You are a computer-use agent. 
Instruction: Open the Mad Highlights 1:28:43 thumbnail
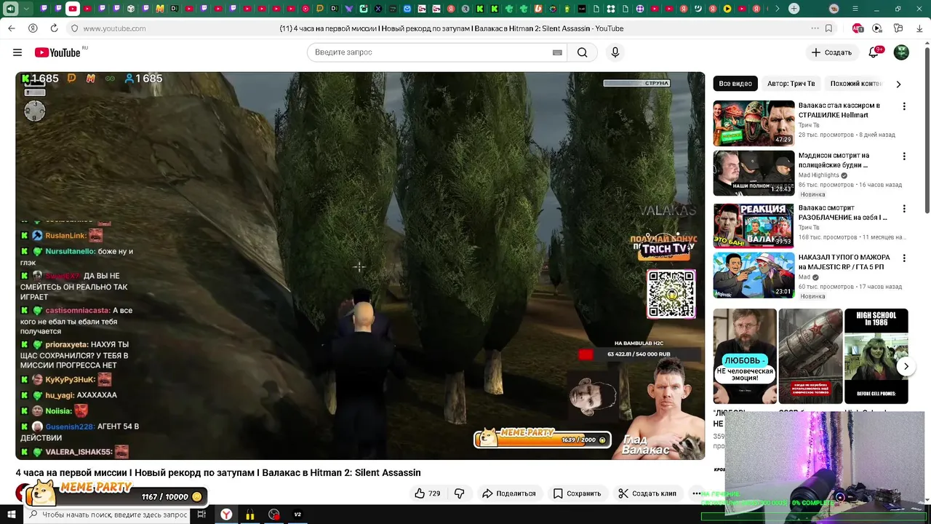tap(754, 173)
